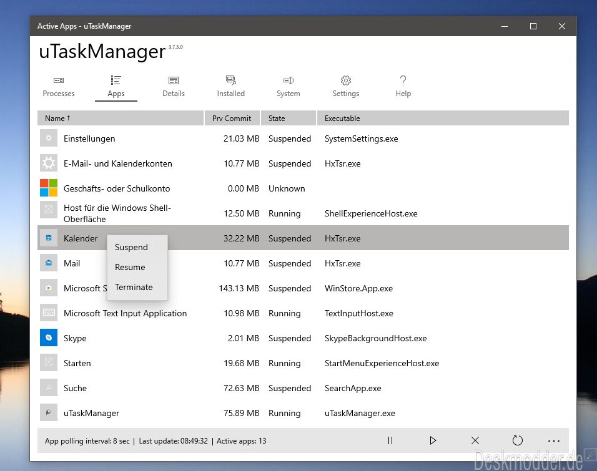Select the Host für die Windows Shell-Oberfläche row
Screen dimensions: 597x471
pyautogui.click(x=303, y=213)
